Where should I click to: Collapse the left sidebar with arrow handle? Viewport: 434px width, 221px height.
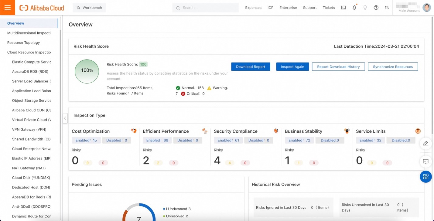pyautogui.click(x=65, y=118)
